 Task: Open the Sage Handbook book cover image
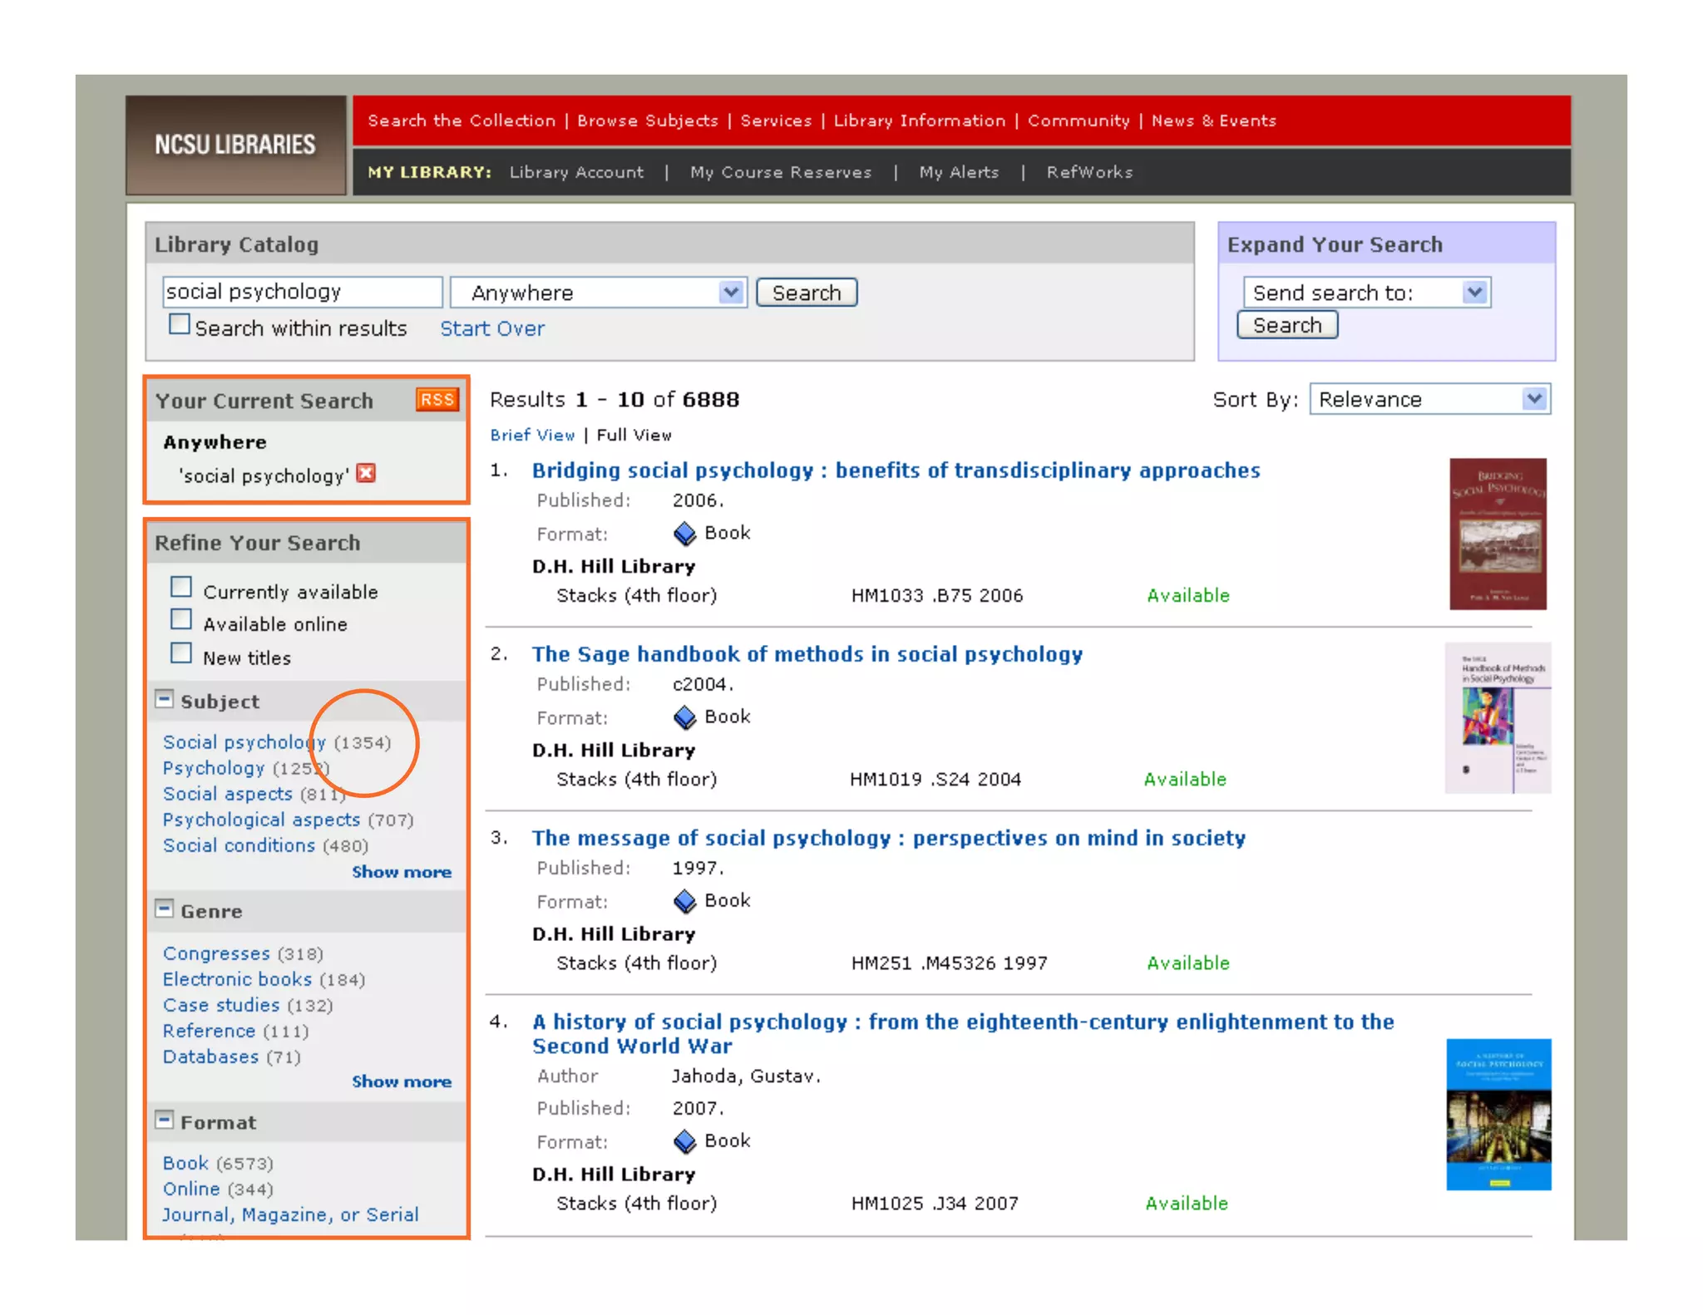[x=1498, y=717]
